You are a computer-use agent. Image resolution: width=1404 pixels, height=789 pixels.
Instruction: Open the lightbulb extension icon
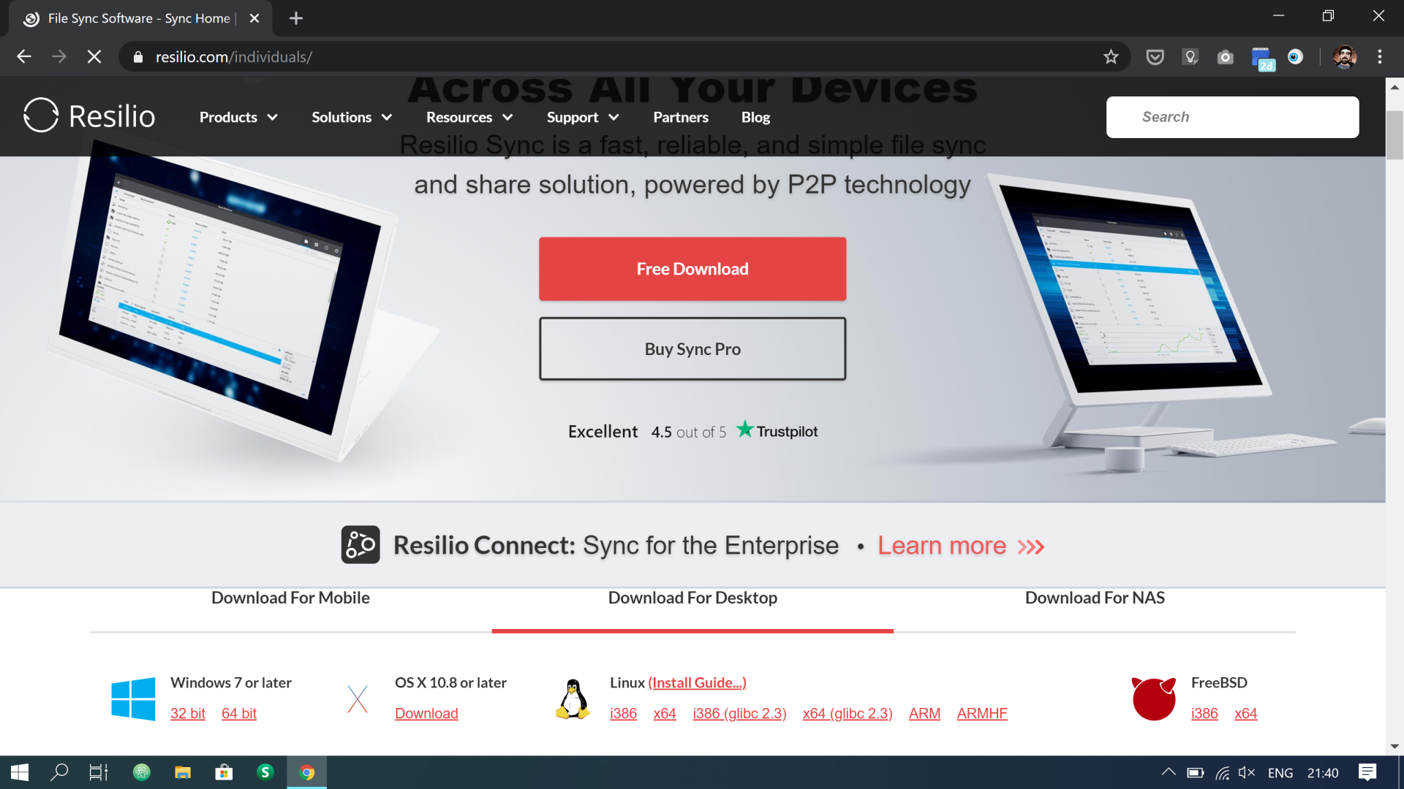pos(1190,57)
